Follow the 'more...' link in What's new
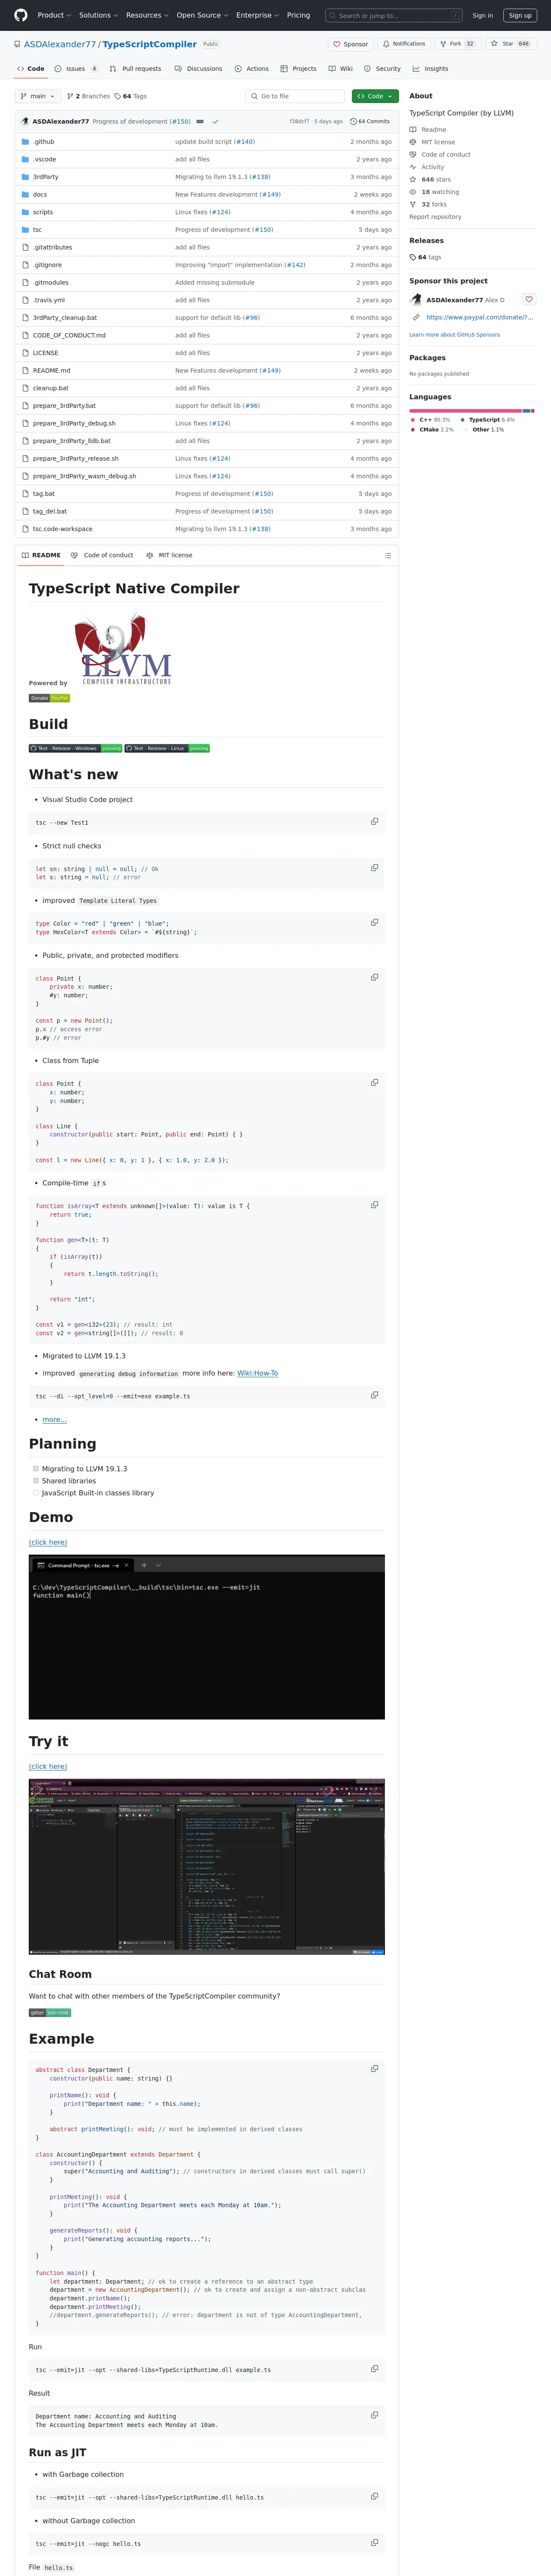The image size is (551, 2576). (x=54, y=1420)
